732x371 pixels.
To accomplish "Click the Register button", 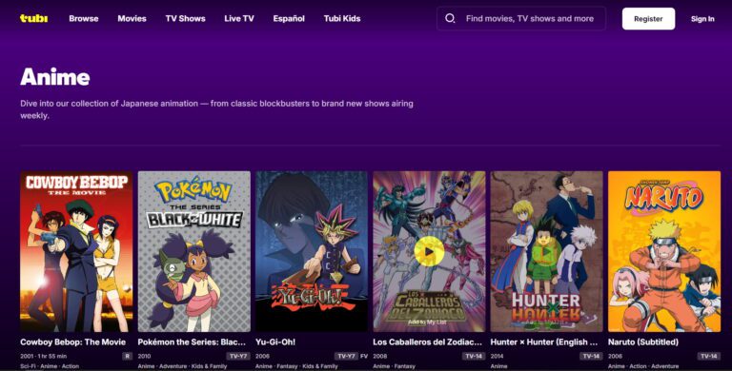I will click(x=648, y=19).
